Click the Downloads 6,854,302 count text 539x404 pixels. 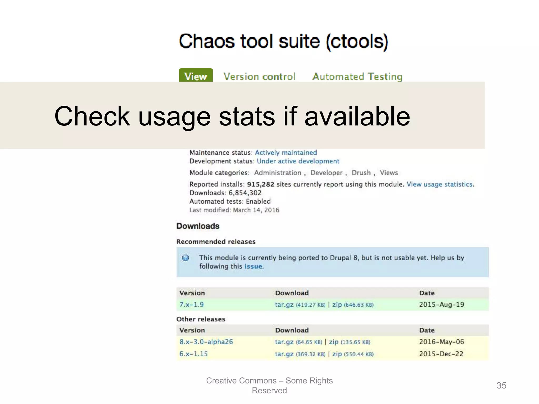[x=226, y=193]
